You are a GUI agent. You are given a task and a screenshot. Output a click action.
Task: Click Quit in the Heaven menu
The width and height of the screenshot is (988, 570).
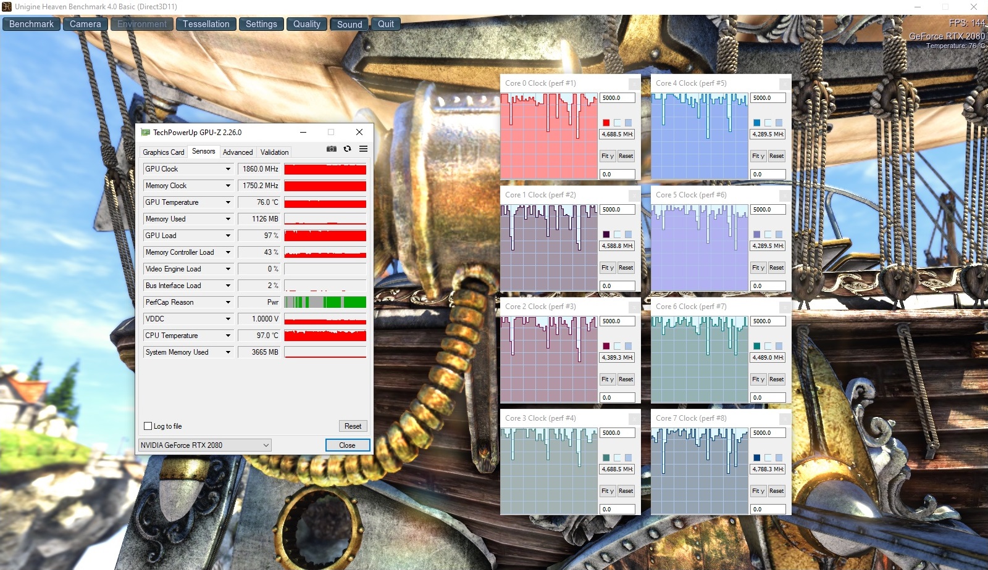pos(386,24)
